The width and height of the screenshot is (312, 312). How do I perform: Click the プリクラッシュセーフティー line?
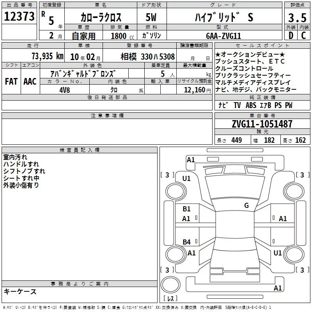[x=253, y=75]
